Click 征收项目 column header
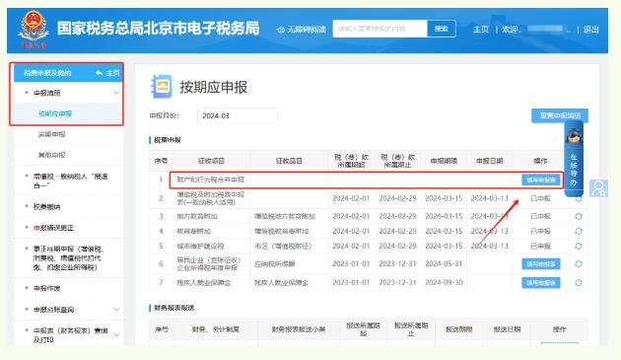This screenshot has height=360, width=621. 211,161
